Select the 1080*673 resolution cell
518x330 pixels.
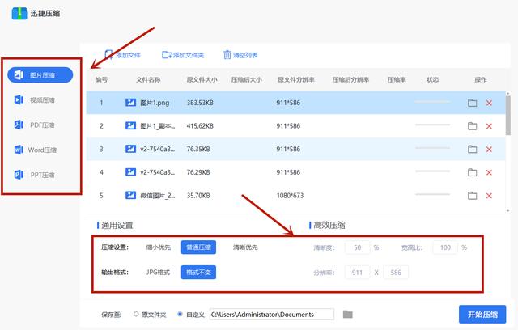tap(290, 196)
